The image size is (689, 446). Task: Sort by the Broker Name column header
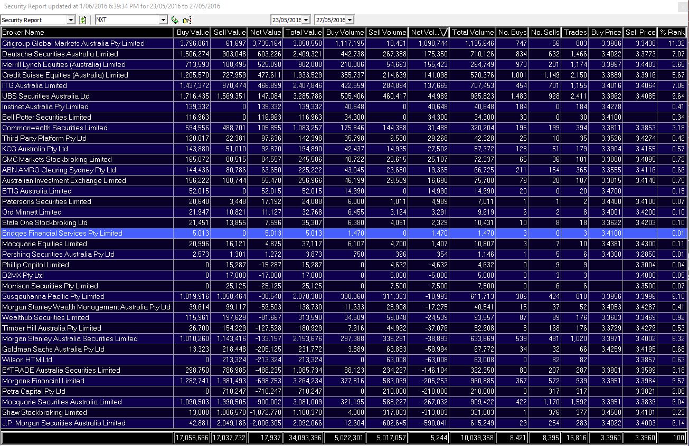tap(87, 33)
